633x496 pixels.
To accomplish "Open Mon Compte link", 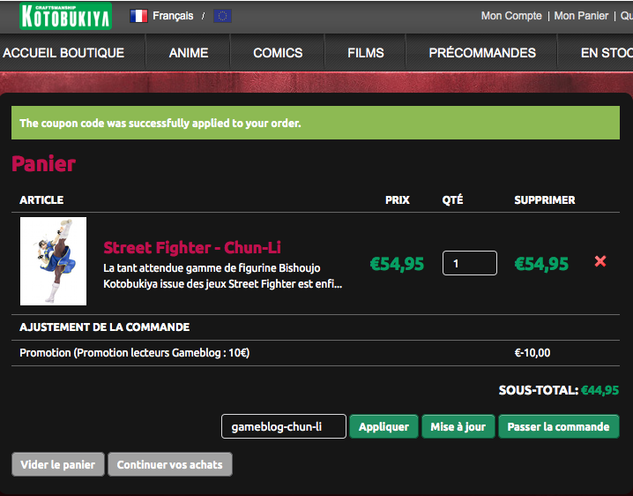I will click(x=511, y=16).
